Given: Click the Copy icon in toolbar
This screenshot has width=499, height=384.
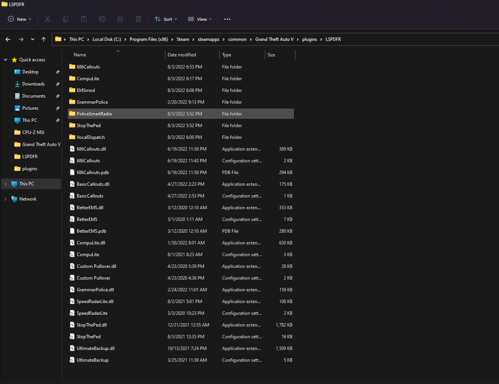Looking at the screenshot, I should coord(66,19).
